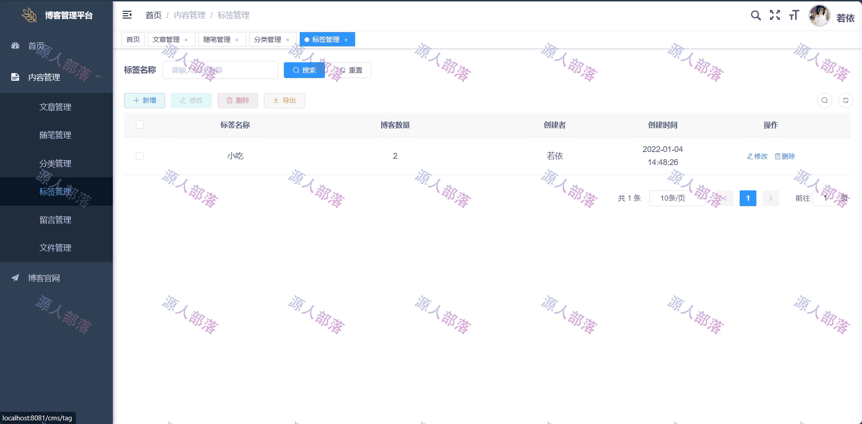
Task: Switch to the 随笔管理 tab
Action: [x=217, y=39]
